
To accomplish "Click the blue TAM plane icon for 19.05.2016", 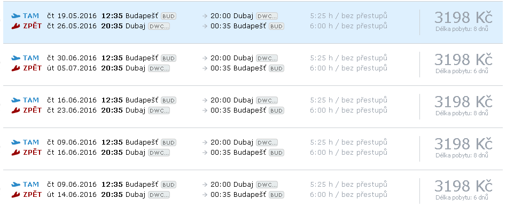I will tap(16, 16).
